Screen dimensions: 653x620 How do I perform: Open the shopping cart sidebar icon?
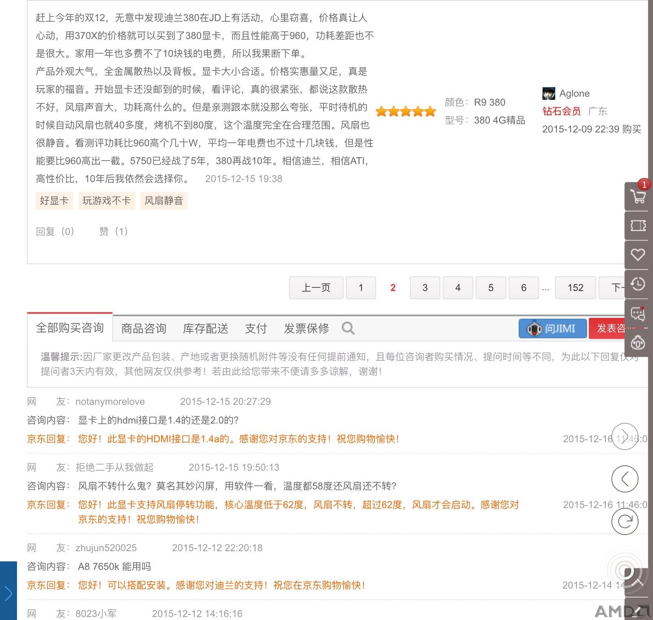tap(638, 196)
